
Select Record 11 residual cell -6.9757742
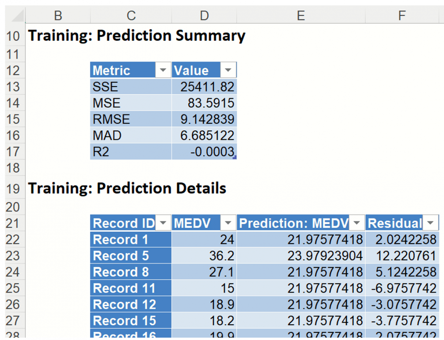click(402, 288)
